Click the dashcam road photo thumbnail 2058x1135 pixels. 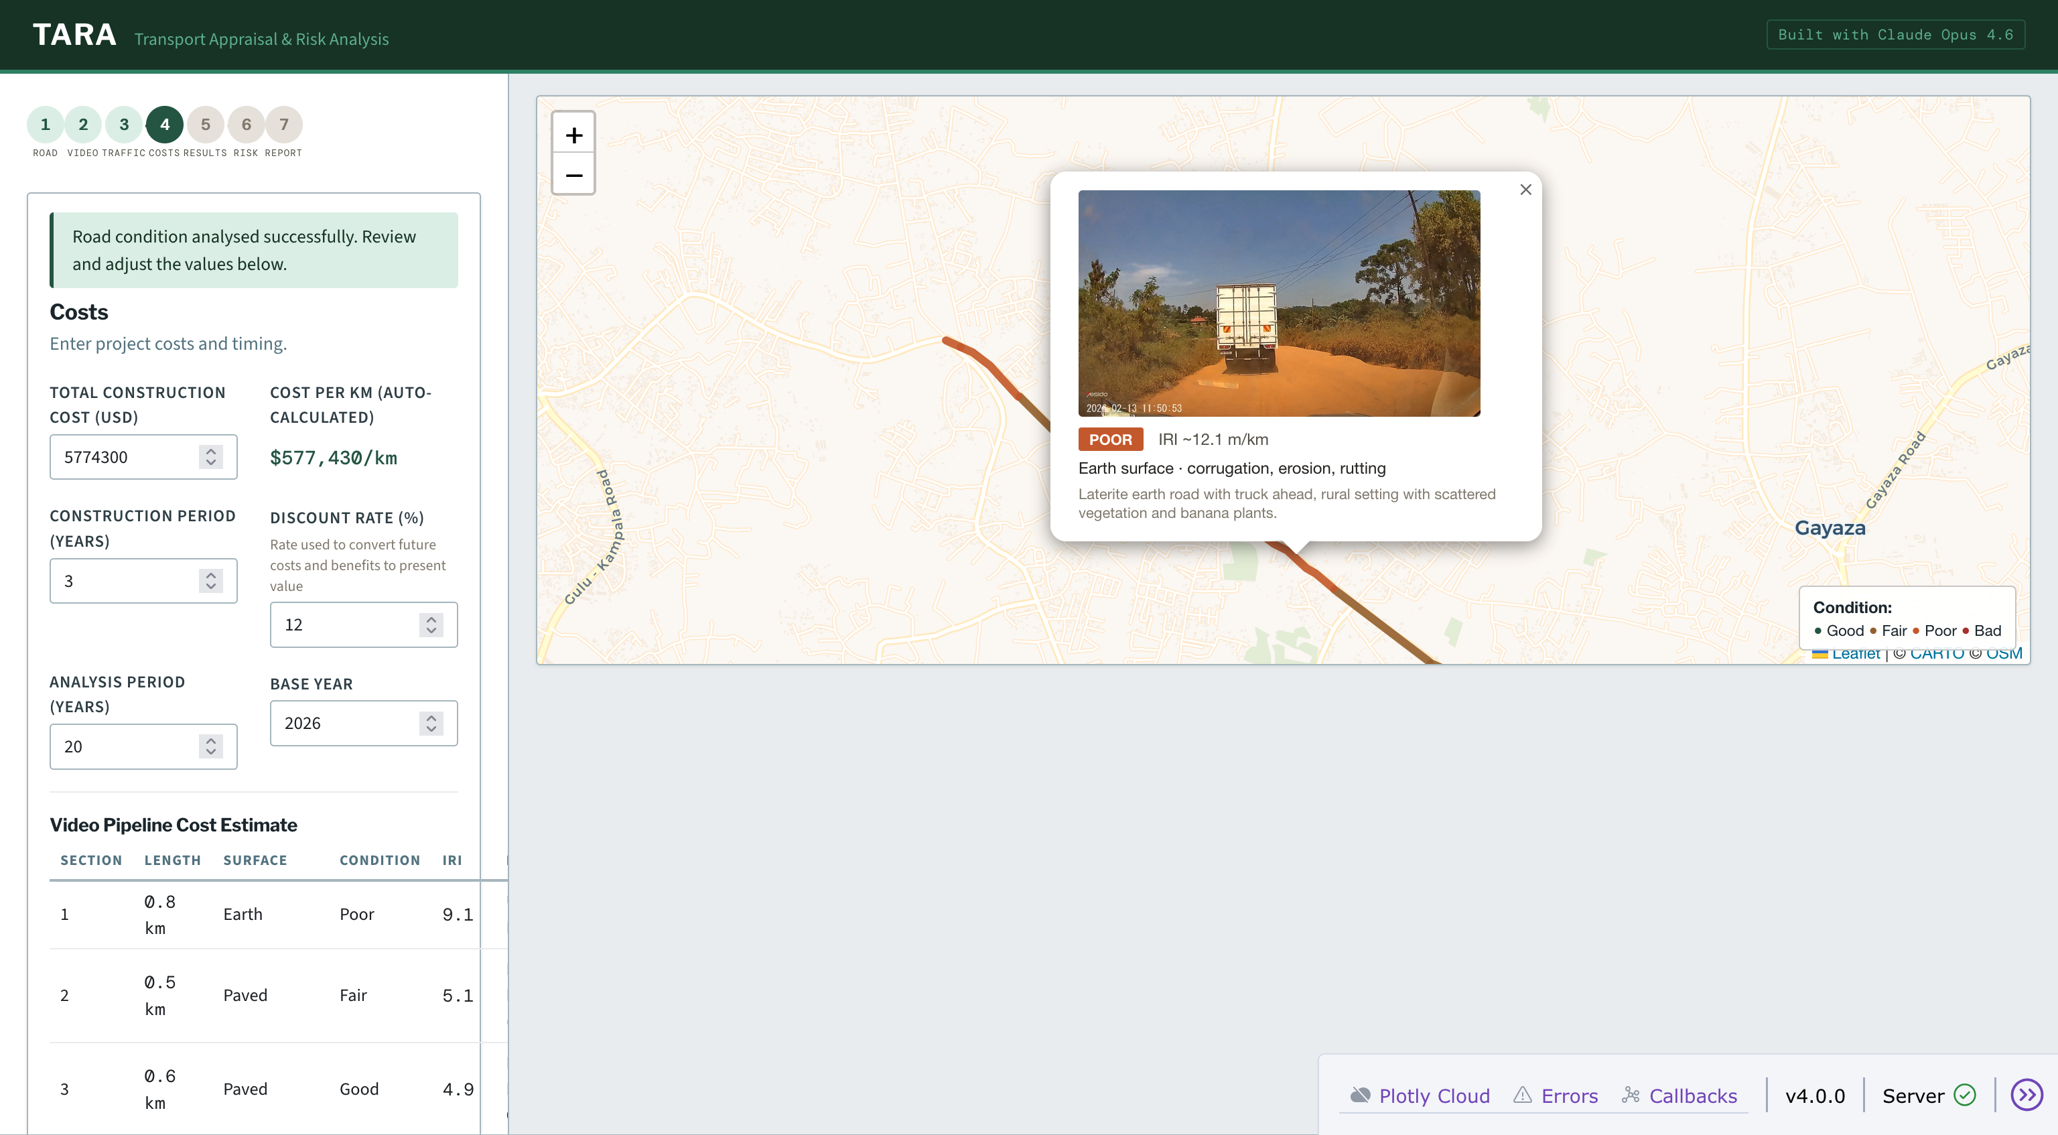(1278, 303)
